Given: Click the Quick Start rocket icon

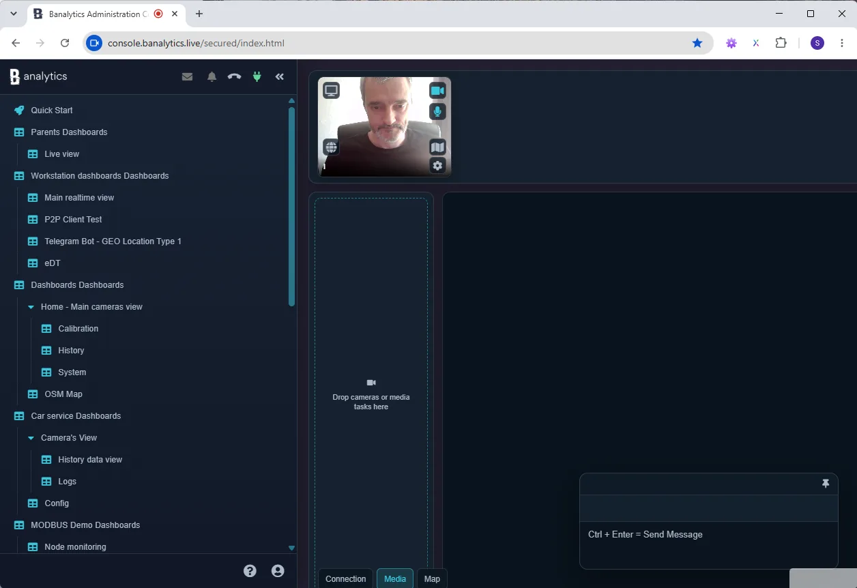Looking at the screenshot, I should click(19, 110).
